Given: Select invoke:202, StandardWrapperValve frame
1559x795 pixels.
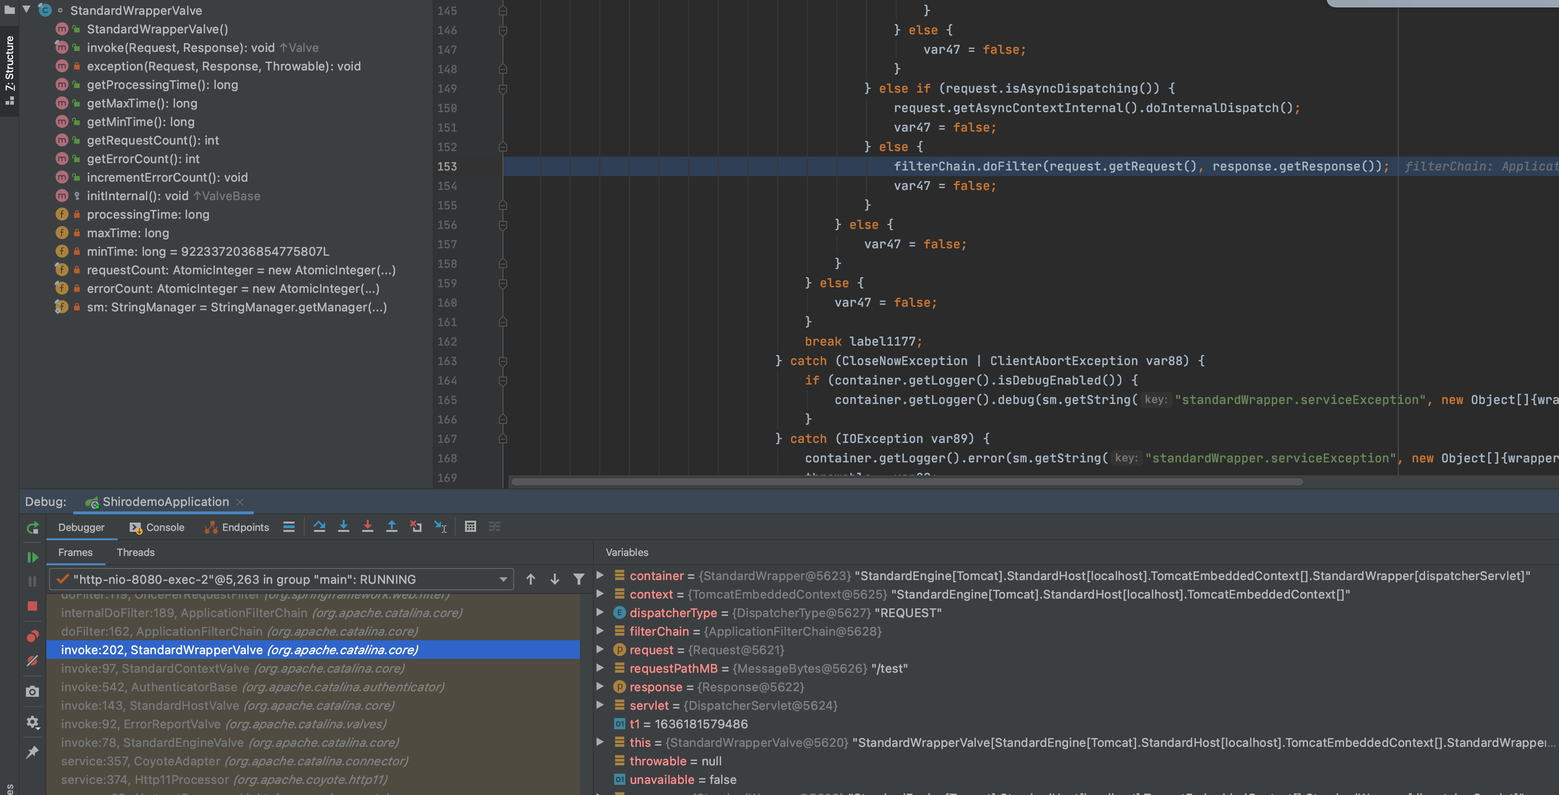Looking at the screenshot, I should click(313, 650).
